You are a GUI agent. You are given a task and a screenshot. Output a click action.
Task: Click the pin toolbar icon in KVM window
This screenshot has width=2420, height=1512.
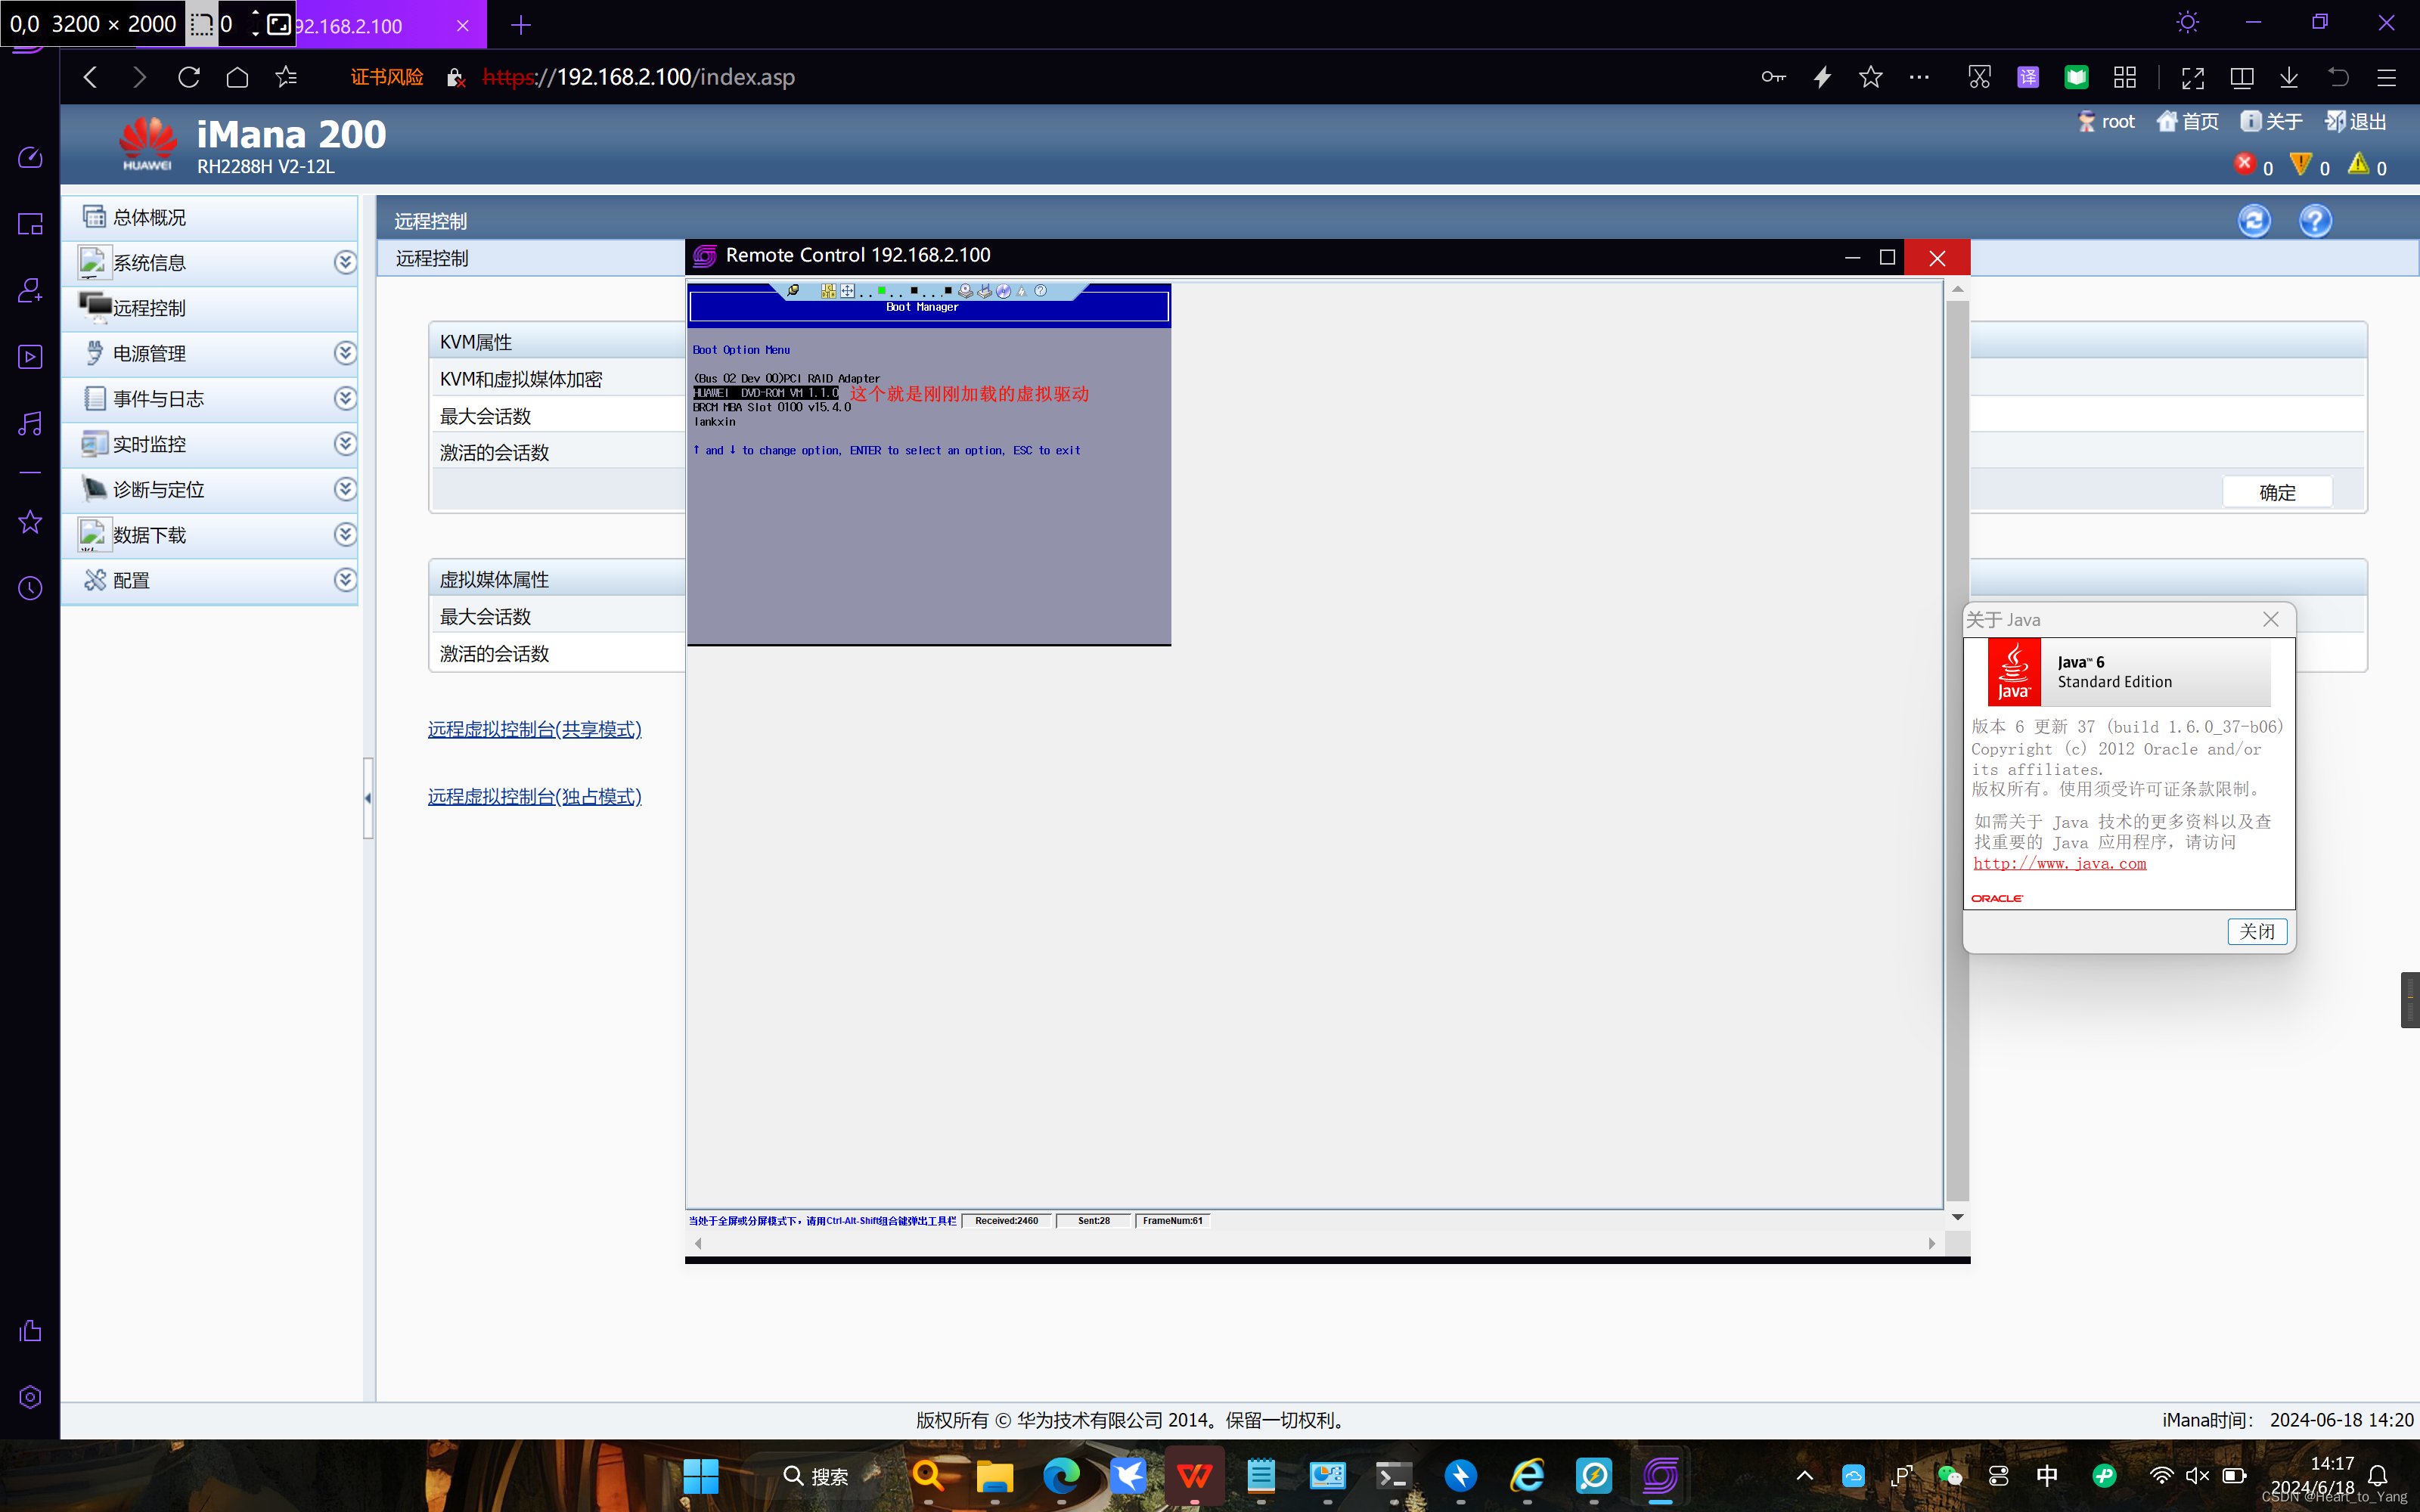click(793, 291)
